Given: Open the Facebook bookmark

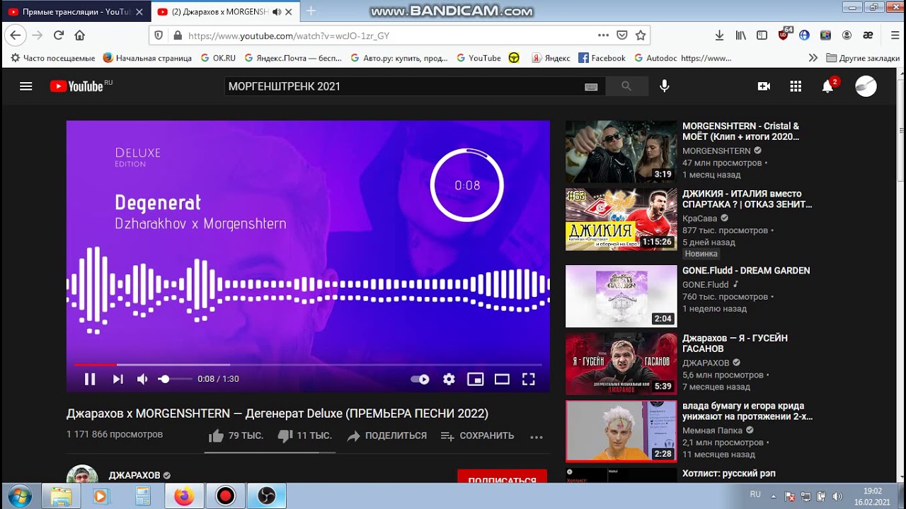Looking at the screenshot, I should tap(602, 58).
